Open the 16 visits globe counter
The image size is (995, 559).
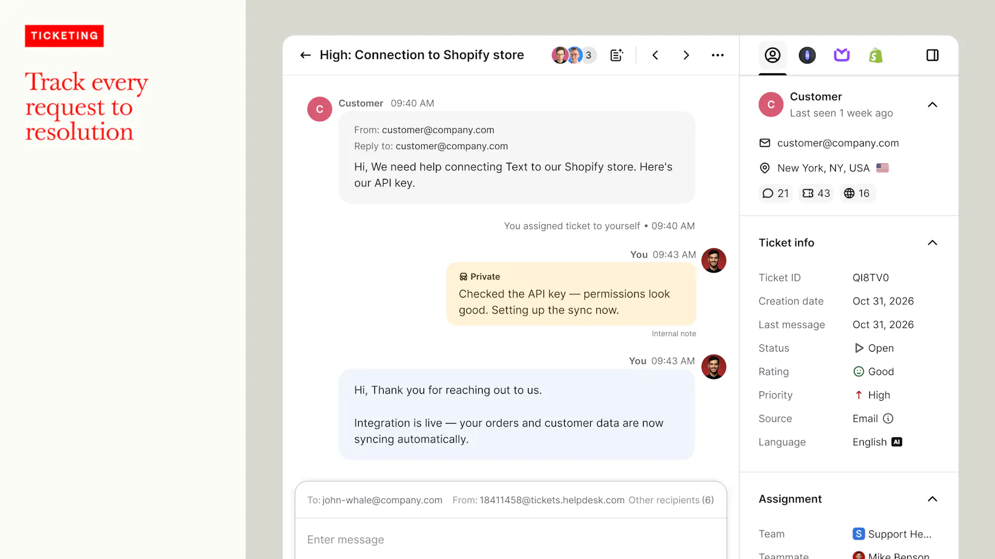click(x=856, y=193)
